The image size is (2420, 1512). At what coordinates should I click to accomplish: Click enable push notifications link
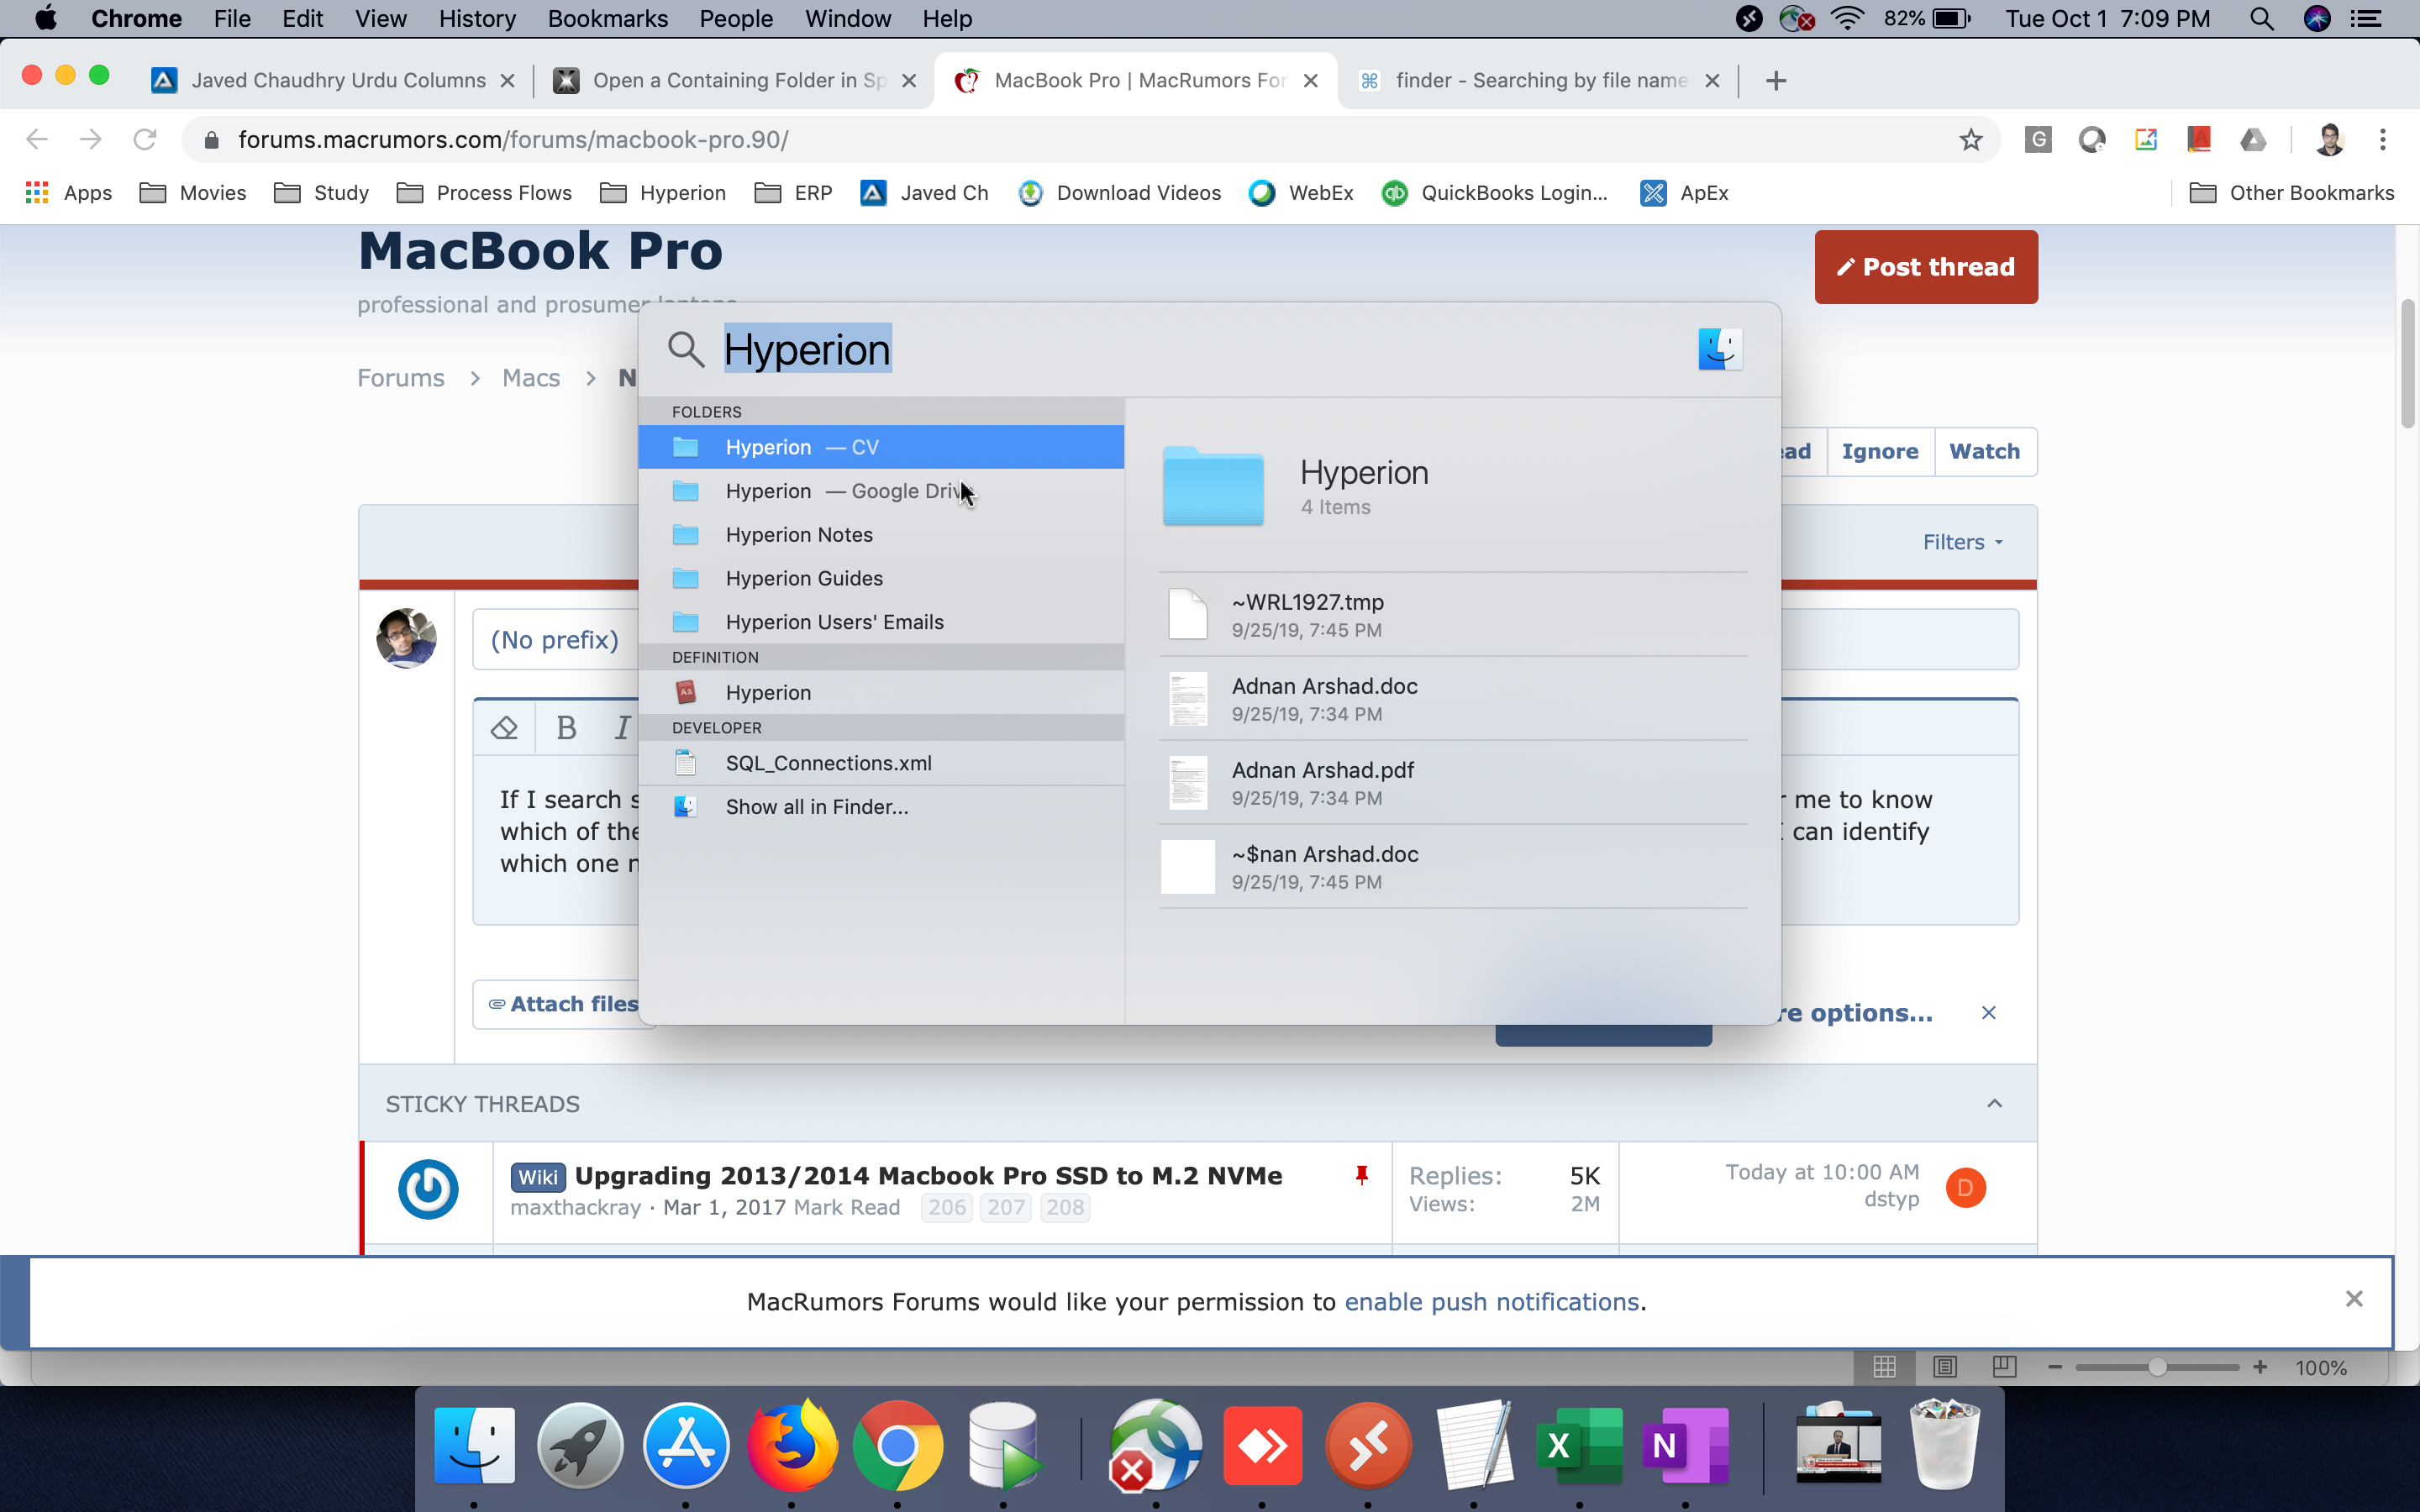pyautogui.click(x=1491, y=1301)
